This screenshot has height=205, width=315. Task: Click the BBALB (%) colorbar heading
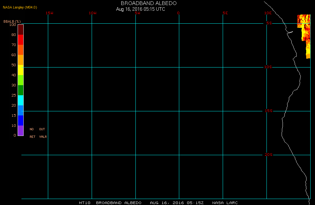click(x=12, y=21)
